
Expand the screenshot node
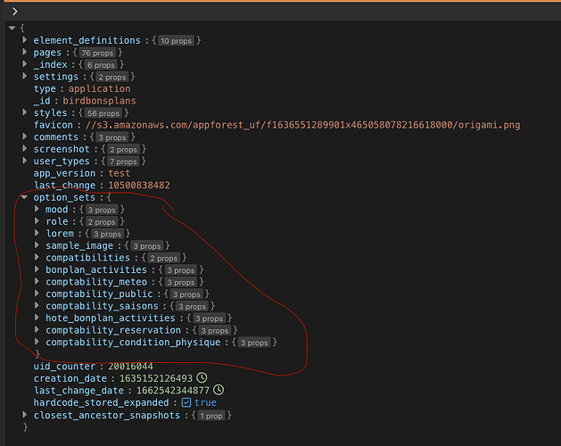25,149
